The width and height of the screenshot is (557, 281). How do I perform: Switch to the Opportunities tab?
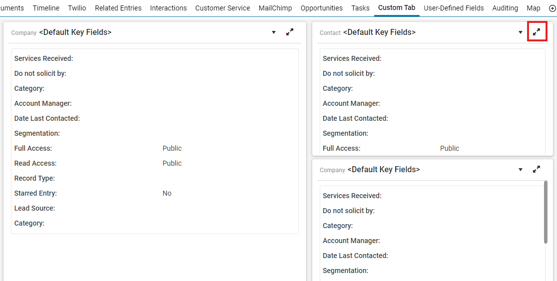[x=322, y=8]
